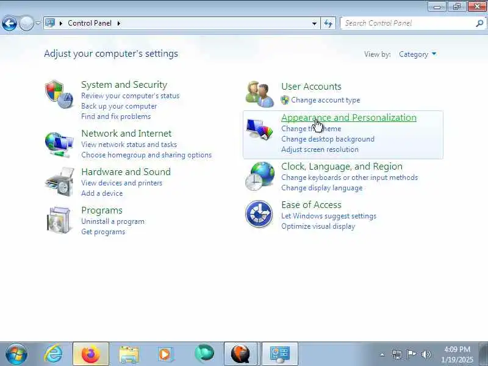Click the Control Panel address bar icon

50,23
